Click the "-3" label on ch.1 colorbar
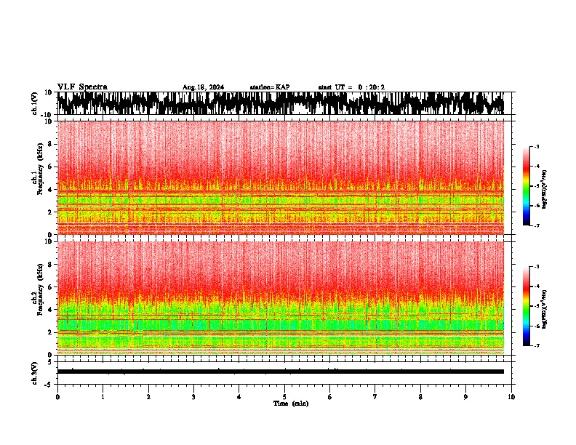 [537, 147]
